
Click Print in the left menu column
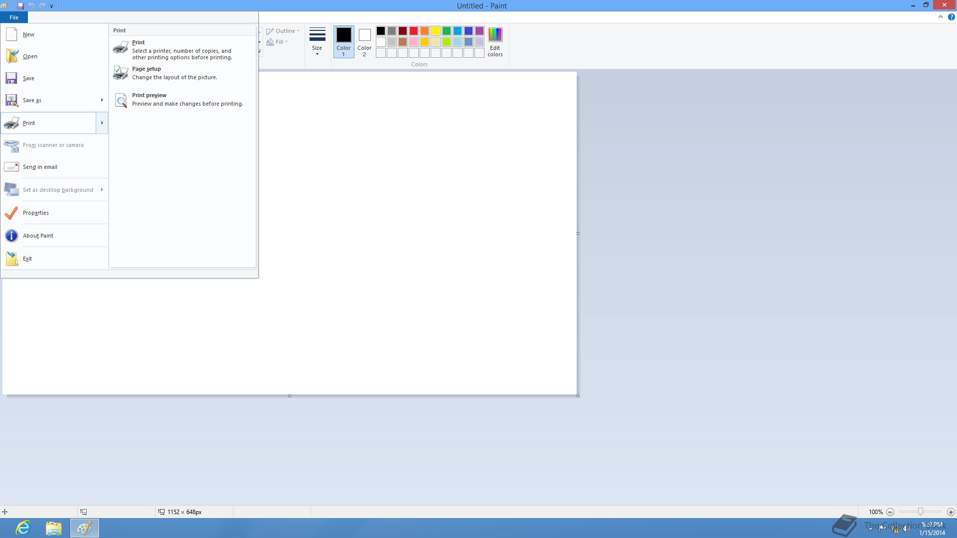[x=48, y=123]
